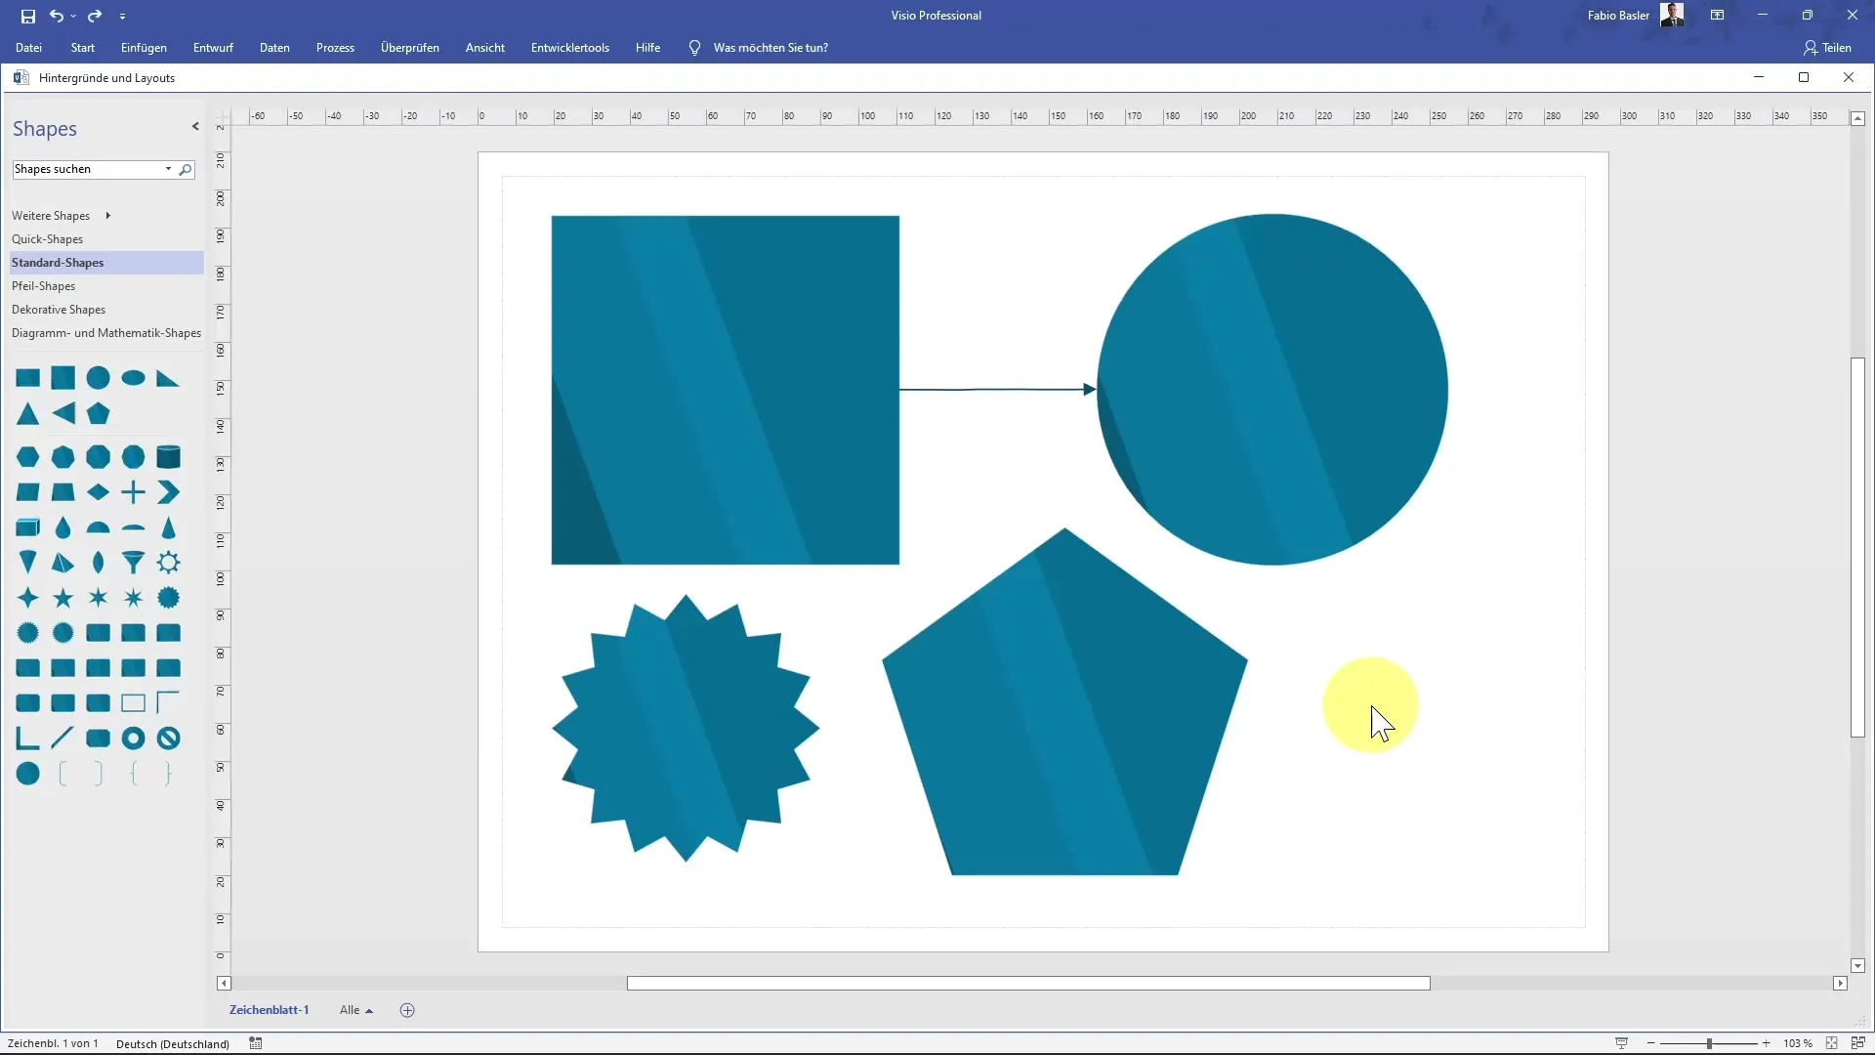
Task: Open the ribbon display options
Action: point(1717,16)
